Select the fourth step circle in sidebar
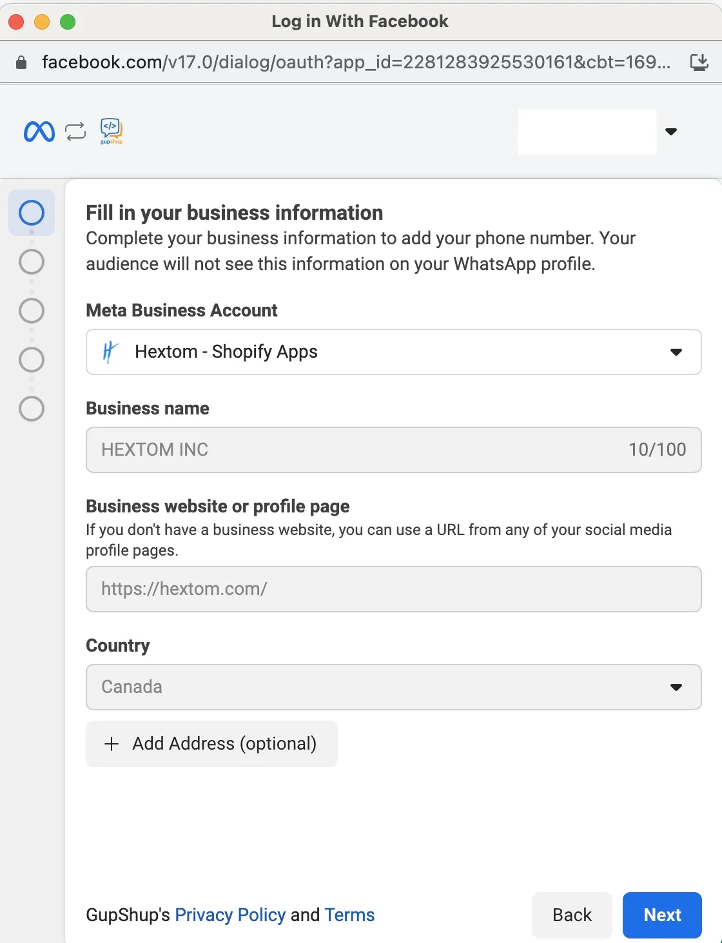The height and width of the screenshot is (943, 722). [x=32, y=360]
